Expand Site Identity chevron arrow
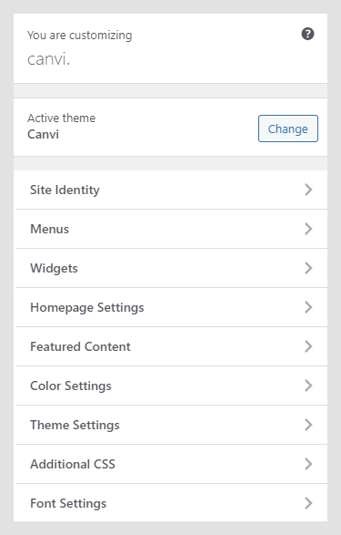The height and width of the screenshot is (535, 341). 308,190
